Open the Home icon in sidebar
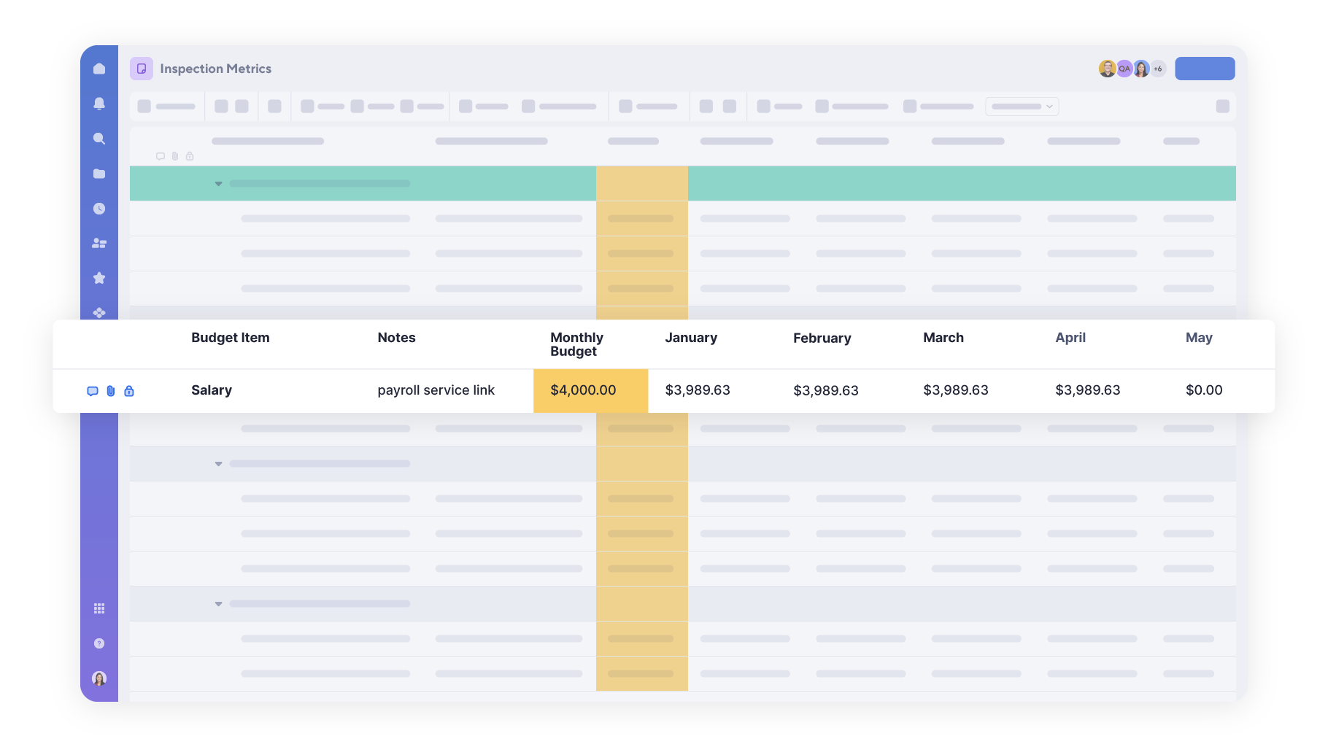The width and height of the screenshot is (1328, 747). [x=99, y=69]
